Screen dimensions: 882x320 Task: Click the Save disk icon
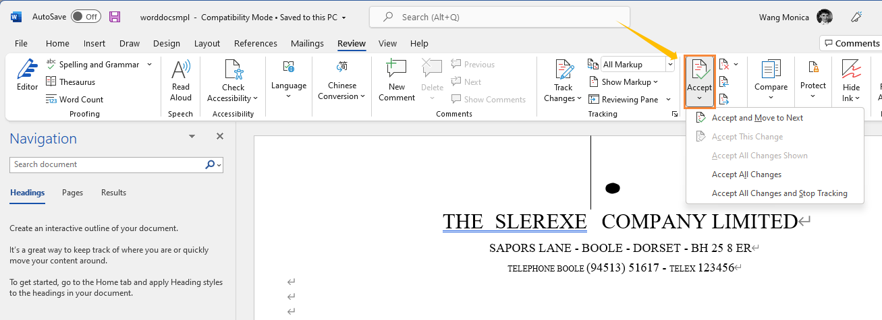pyautogui.click(x=115, y=17)
